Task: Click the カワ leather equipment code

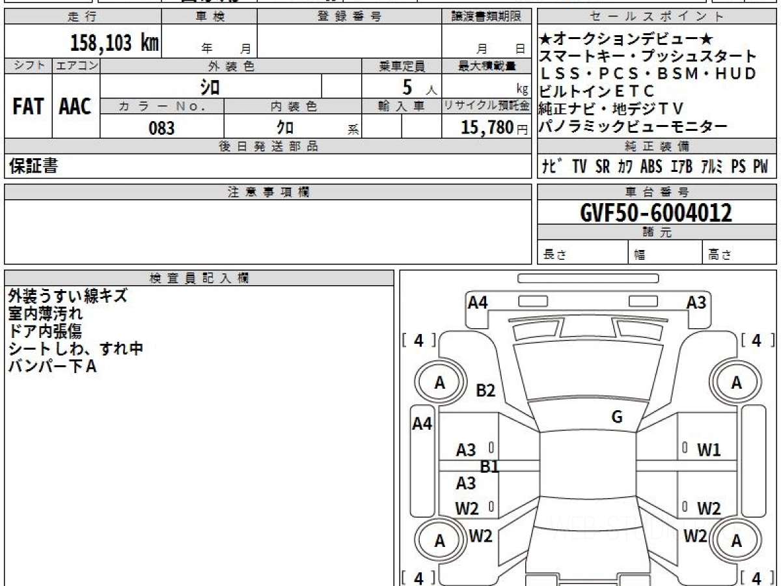Action: click(x=625, y=167)
